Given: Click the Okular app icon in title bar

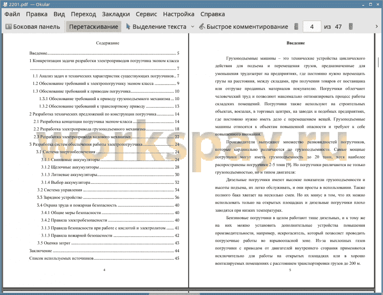Looking at the screenshot, I should point(5,4).
